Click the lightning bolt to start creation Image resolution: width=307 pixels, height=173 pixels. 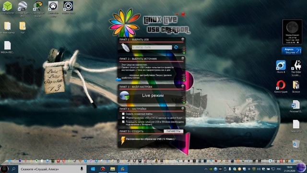[x=123, y=140]
